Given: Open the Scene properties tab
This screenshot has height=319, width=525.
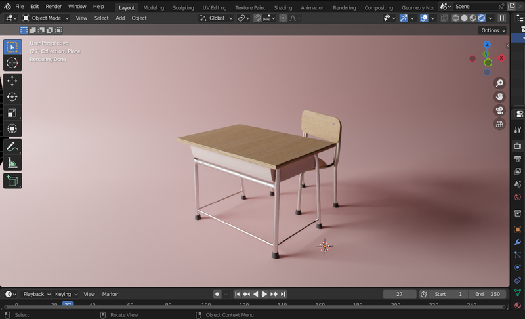Looking at the screenshot, I should click(x=518, y=184).
